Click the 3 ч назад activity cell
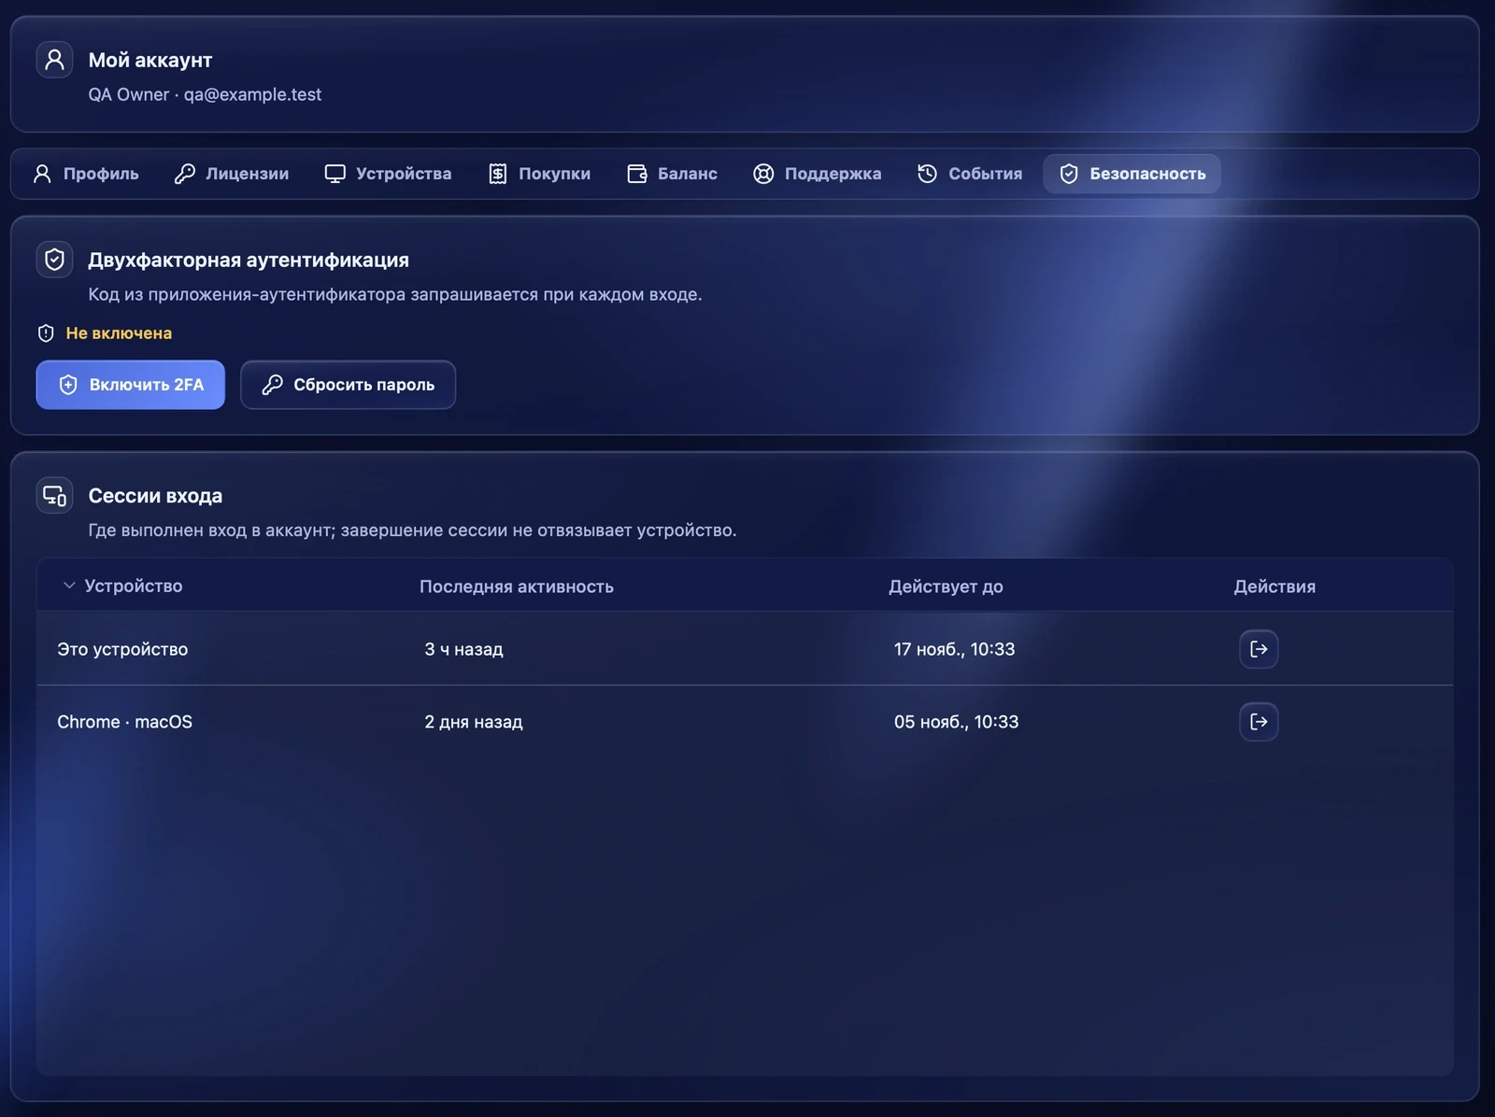The height and width of the screenshot is (1117, 1495). pyautogui.click(x=464, y=649)
